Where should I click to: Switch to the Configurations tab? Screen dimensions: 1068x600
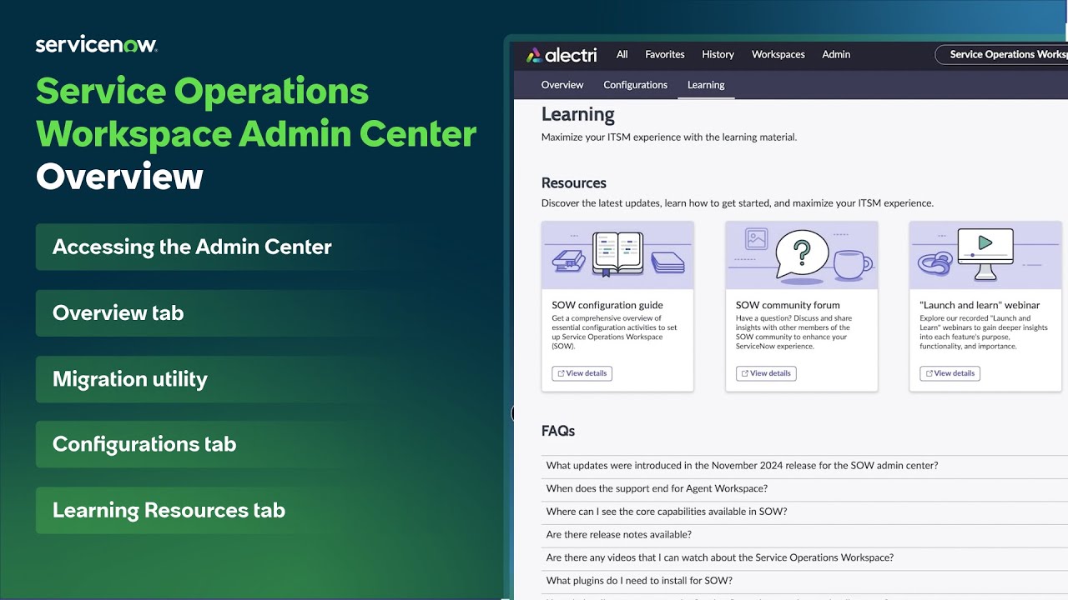pyautogui.click(x=635, y=85)
